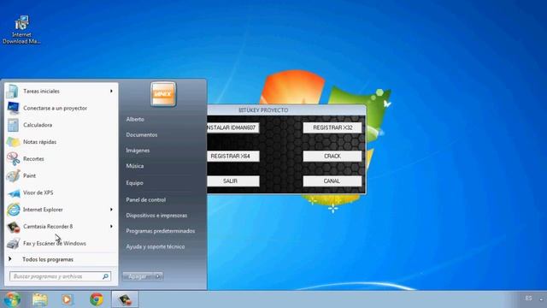Image resolution: width=547 pixels, height=308 pixels.
Task: Open Documentos from the Start menu
Action: [x=142, y=135]
